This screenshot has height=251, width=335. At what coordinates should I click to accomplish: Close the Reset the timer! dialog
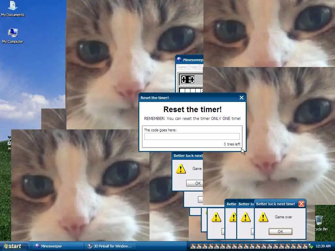[241, 97]
